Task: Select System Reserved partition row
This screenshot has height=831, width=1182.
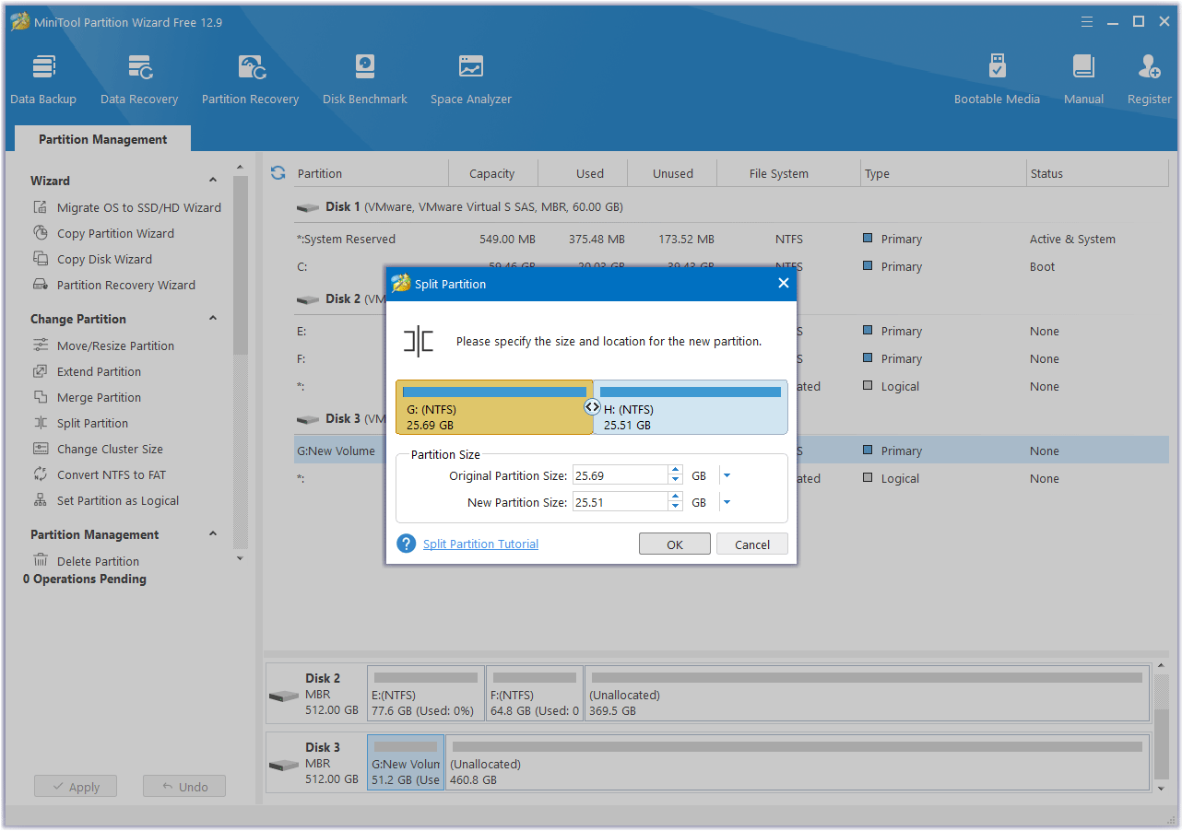Action: [x=731, y=239]
